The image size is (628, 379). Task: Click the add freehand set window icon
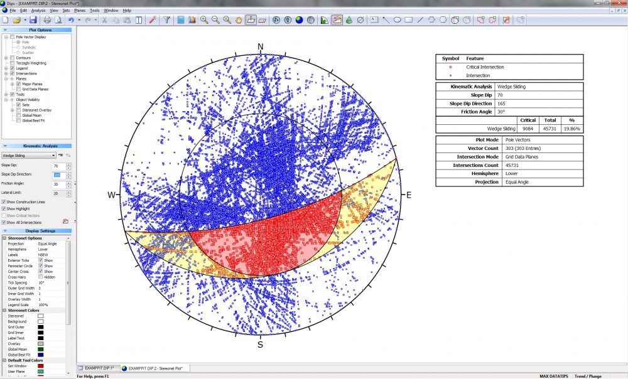pyautogui.click(x=492, y=20)
